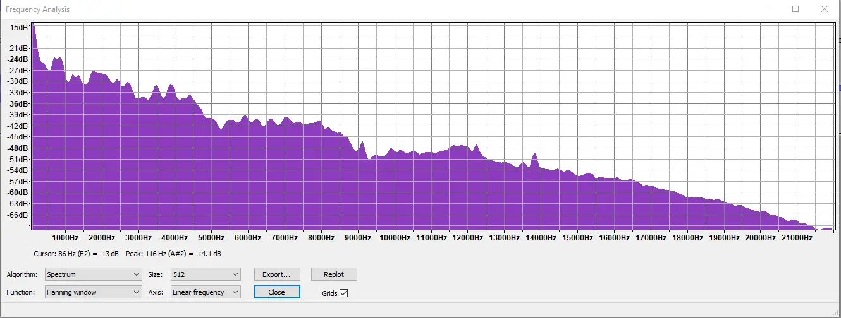Expand the Axis dropdown showing Linear frequency
The width and height of the screenshot is (841, 318).
point(206,292)
